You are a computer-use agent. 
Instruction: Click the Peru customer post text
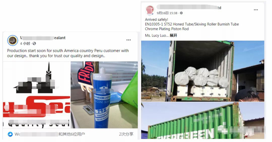[68, 53]
